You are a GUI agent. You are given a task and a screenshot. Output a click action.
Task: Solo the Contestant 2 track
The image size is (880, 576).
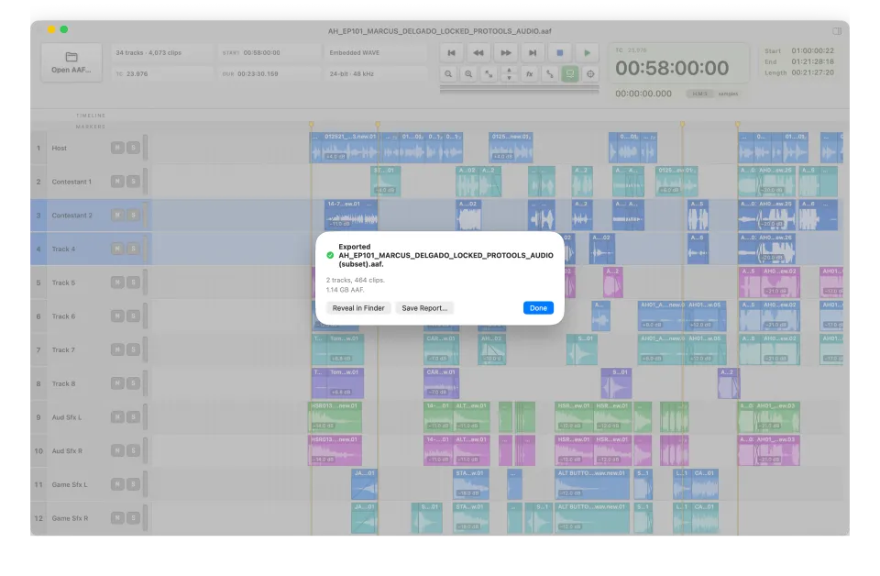pyautogui.click(x=133, y=215)
